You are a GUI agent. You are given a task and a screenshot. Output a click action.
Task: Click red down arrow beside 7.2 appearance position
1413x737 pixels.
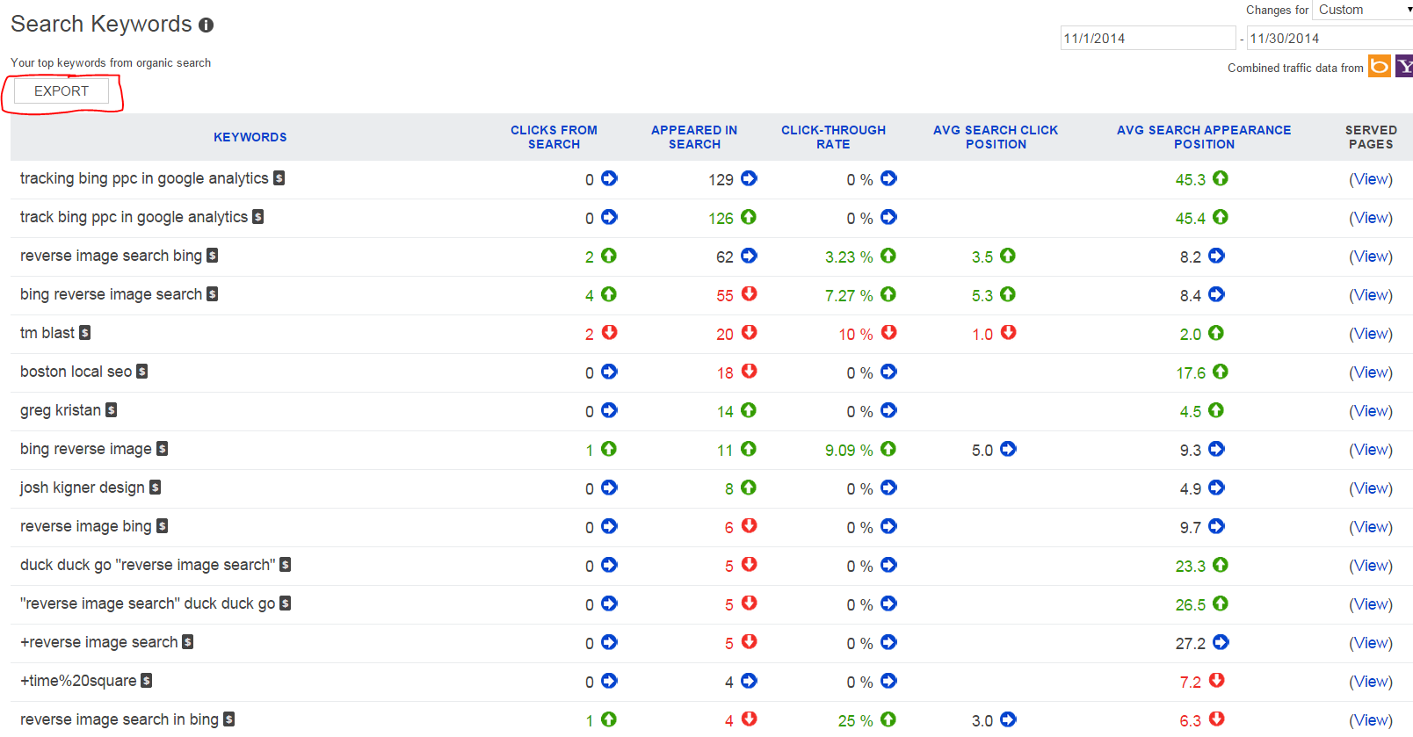pyautogui.click(x=1217, y=680)
